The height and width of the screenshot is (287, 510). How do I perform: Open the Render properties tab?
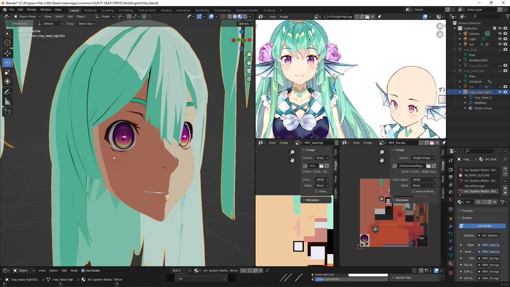click(450, 170)
